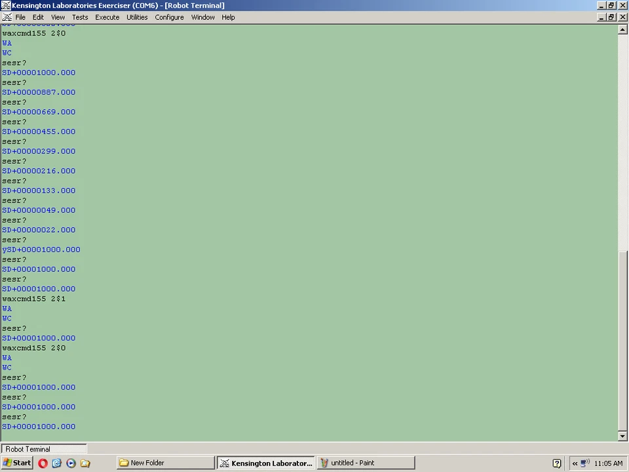Open the Utilities menu

point(137,17)
